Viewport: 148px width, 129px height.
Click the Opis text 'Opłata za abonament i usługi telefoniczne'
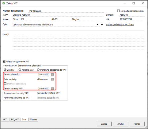pyautogui.click(x=33, y=25)
